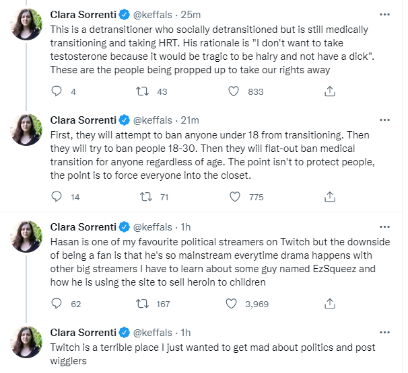The image size is (408, 373).
Task: Like the tweet with 3,969 likes
Action: (x=233, y=303)
